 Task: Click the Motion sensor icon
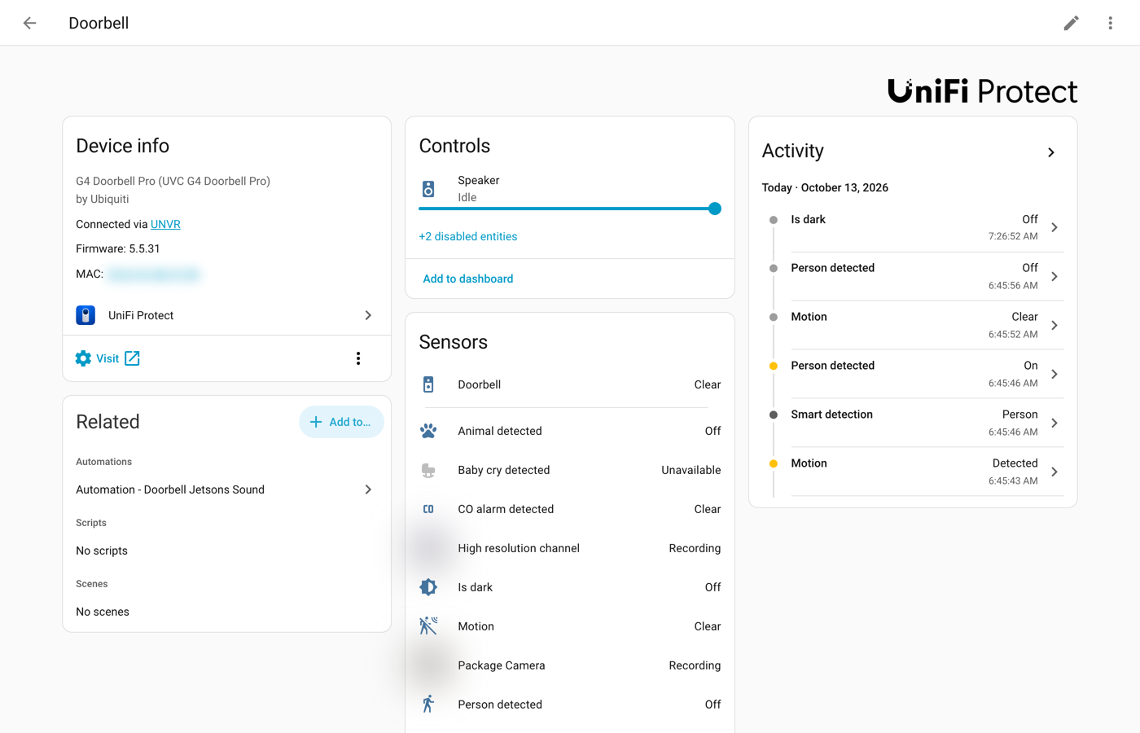pos(428,626)
